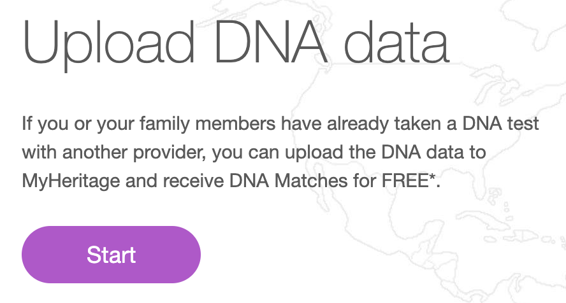Click the "Upload DNA data" heading
This screenshot has height=303, width=566.
coord(236,44)
